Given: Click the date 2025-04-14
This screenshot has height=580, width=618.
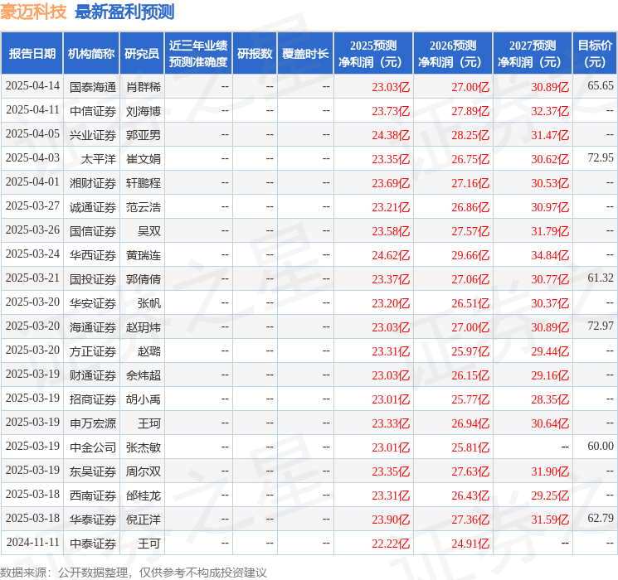Looking at the screenshot, I should tap(32, 85).
